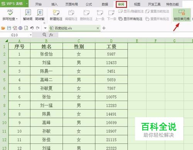Click header cell 序号
This screenshot has height=150, width=193.
click(19, 46)
